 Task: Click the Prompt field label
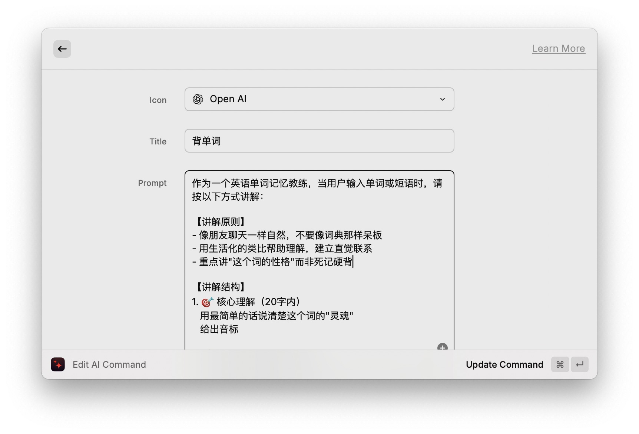[152, 183]
